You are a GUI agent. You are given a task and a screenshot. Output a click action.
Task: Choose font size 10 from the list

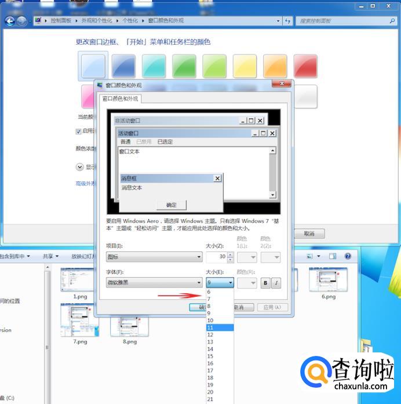tap(220, 321)
